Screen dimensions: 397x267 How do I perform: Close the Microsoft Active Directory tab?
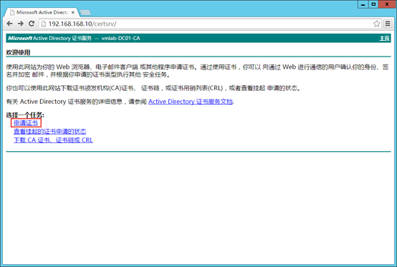73,12
